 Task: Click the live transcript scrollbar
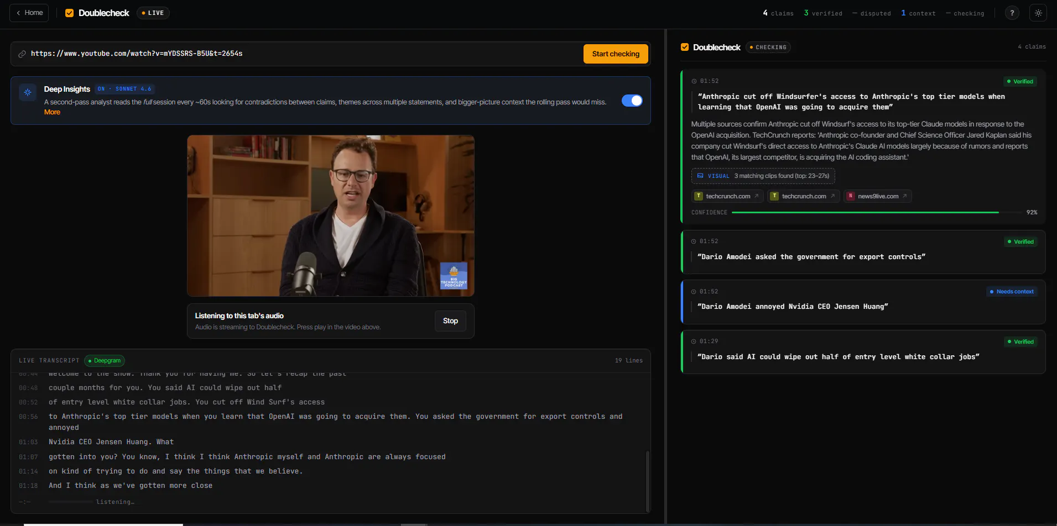tap(648, 481)
